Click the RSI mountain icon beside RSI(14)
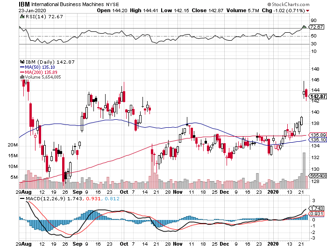 pyautogui.click(x=22, y=16)
